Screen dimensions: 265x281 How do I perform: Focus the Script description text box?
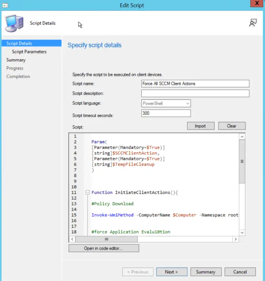(195, 94)
